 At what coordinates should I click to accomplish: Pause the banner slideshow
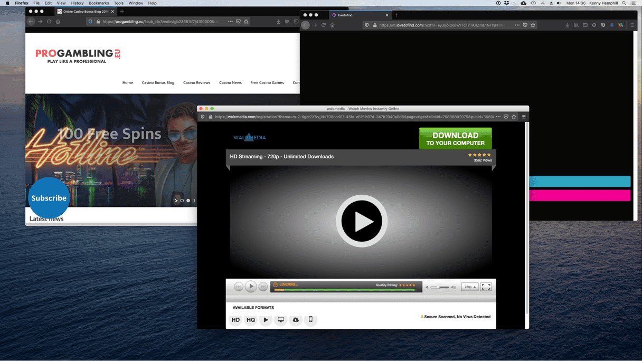[194, 201]
